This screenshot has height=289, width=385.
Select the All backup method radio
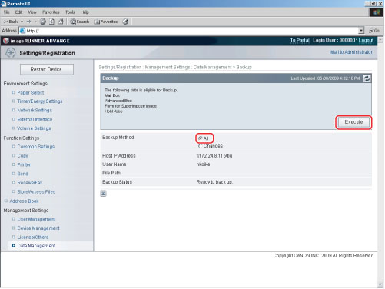coord(201,138)
